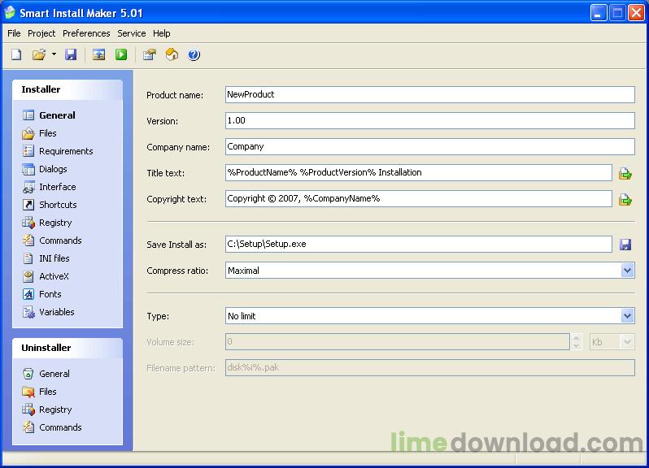Screen dimensions: 649x468
Task: Click the New project toolbar icon
Action: (x=16, y=54)
